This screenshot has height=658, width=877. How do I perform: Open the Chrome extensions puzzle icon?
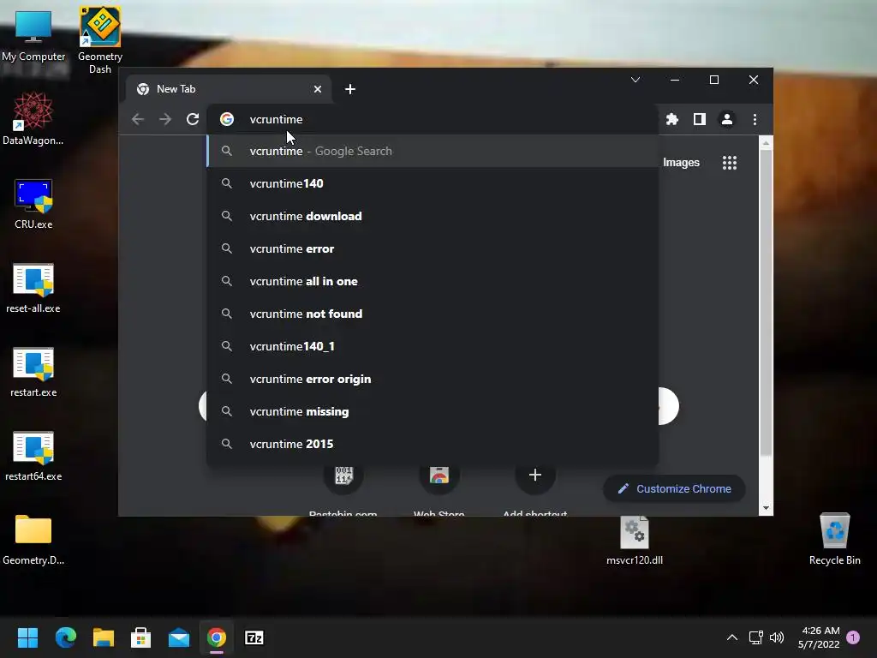tap(672, 119)
